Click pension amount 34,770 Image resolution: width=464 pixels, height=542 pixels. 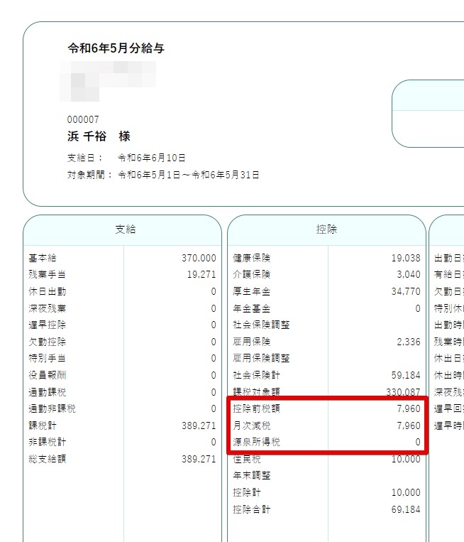pos(406,291)
